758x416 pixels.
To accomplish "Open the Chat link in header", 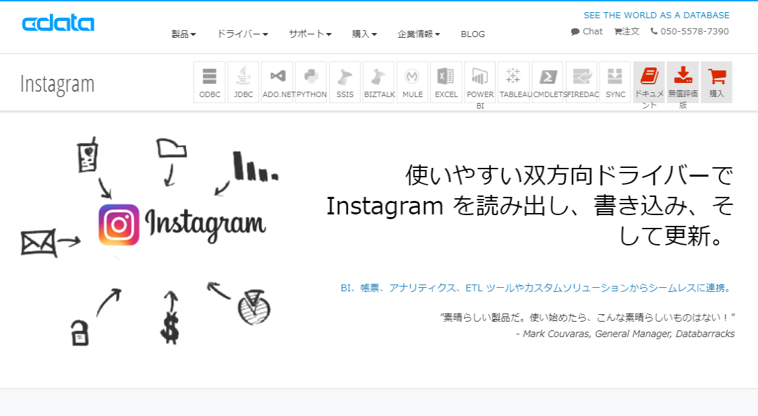I will click(587, 31).
